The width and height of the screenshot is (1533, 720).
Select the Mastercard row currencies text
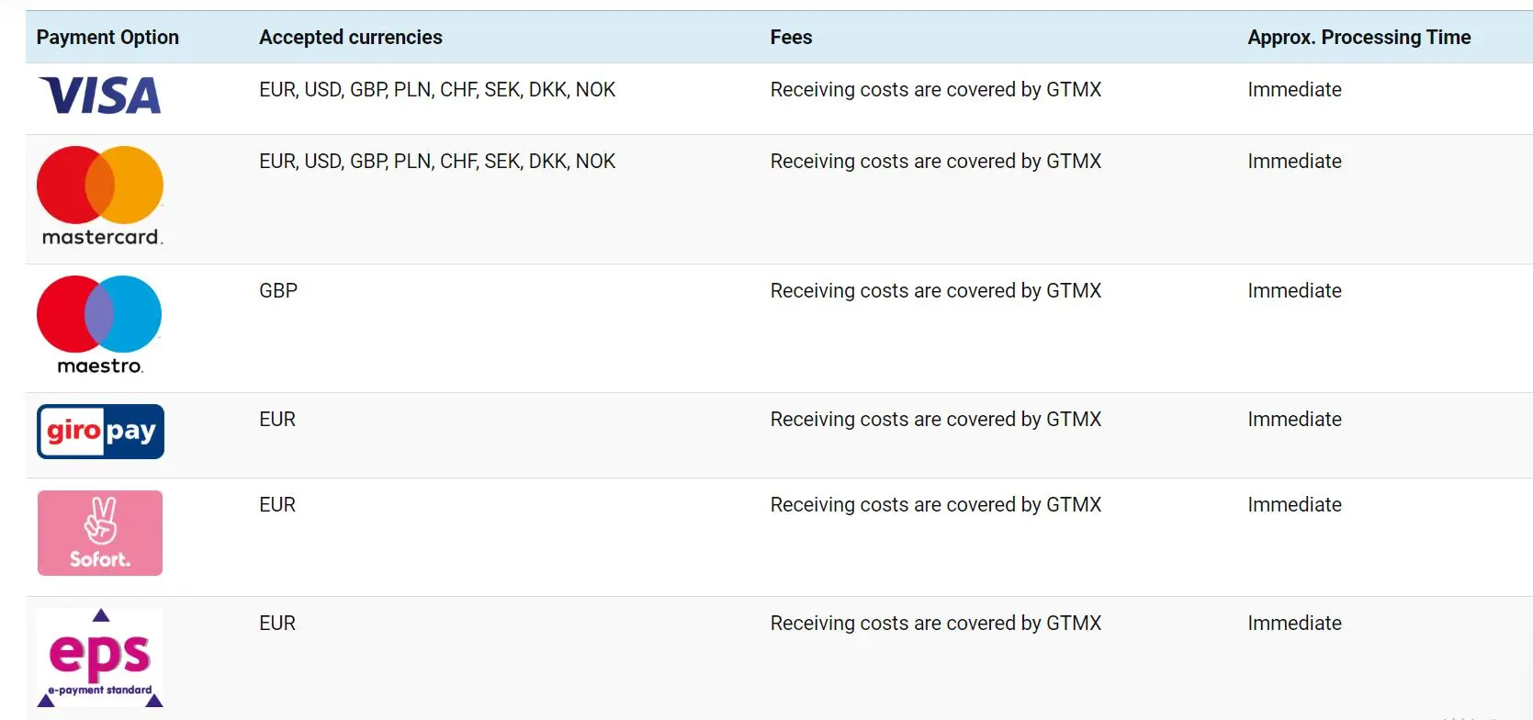click(437, 162)
